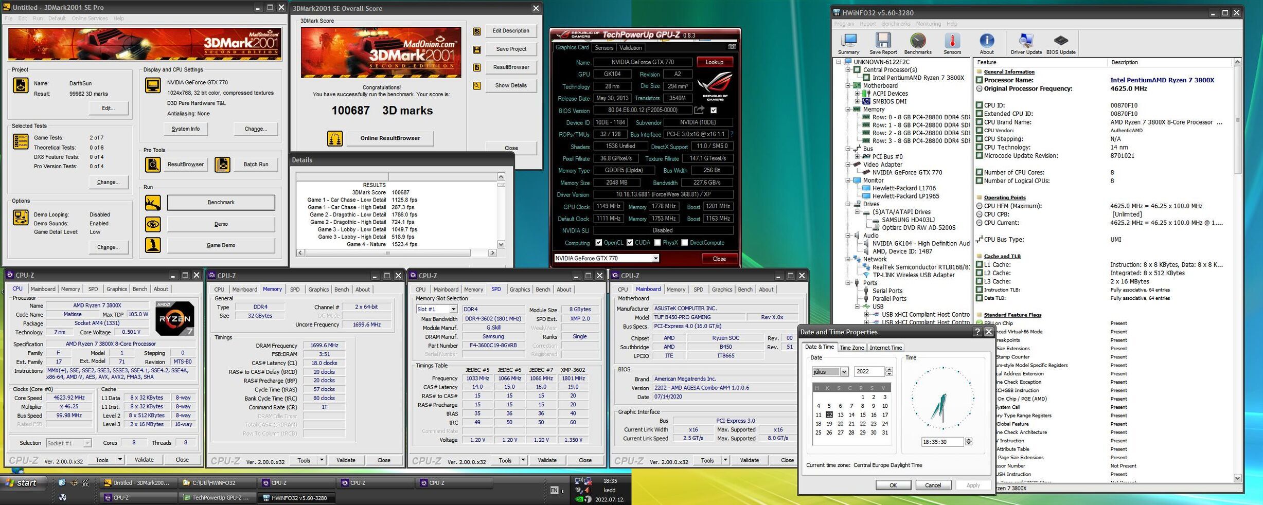Open month dropdown showing július
The width and height of the screenshot is (1263, 505).
click(844, 371)
